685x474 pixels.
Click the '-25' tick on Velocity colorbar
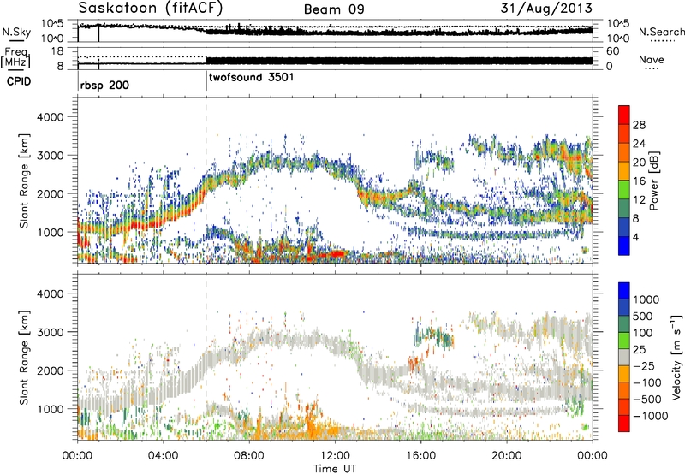tap(644, 365)
